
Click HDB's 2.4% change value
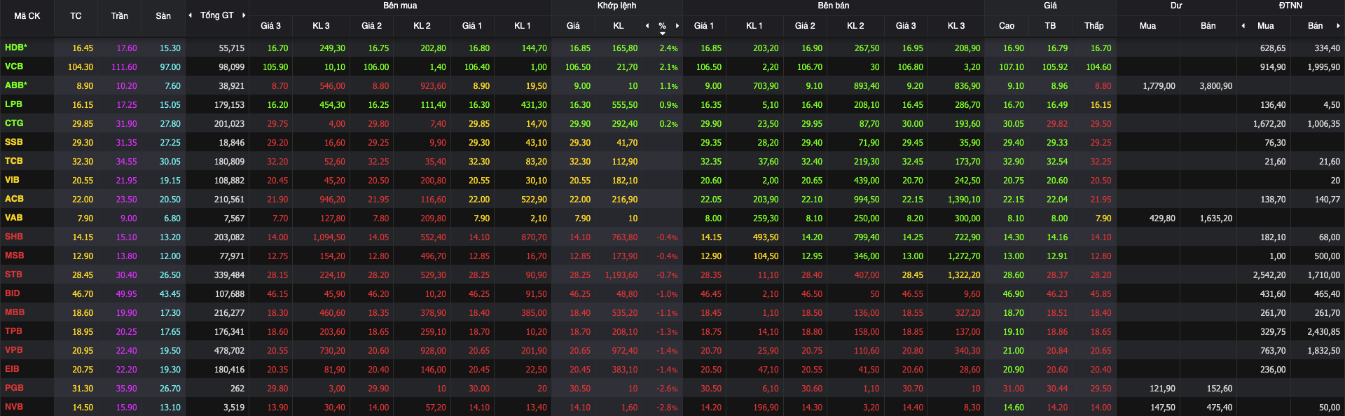pos(668,48)
